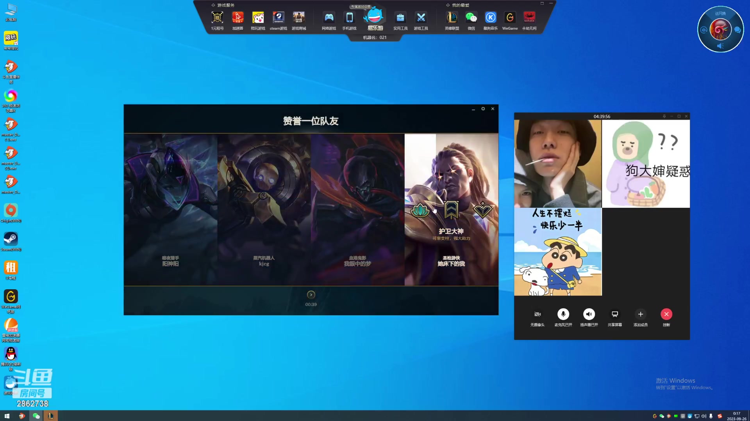This screenshot has width=750, height=421.
Task: Switch to WeChat in the taskbar
Action: click(36, 416)
